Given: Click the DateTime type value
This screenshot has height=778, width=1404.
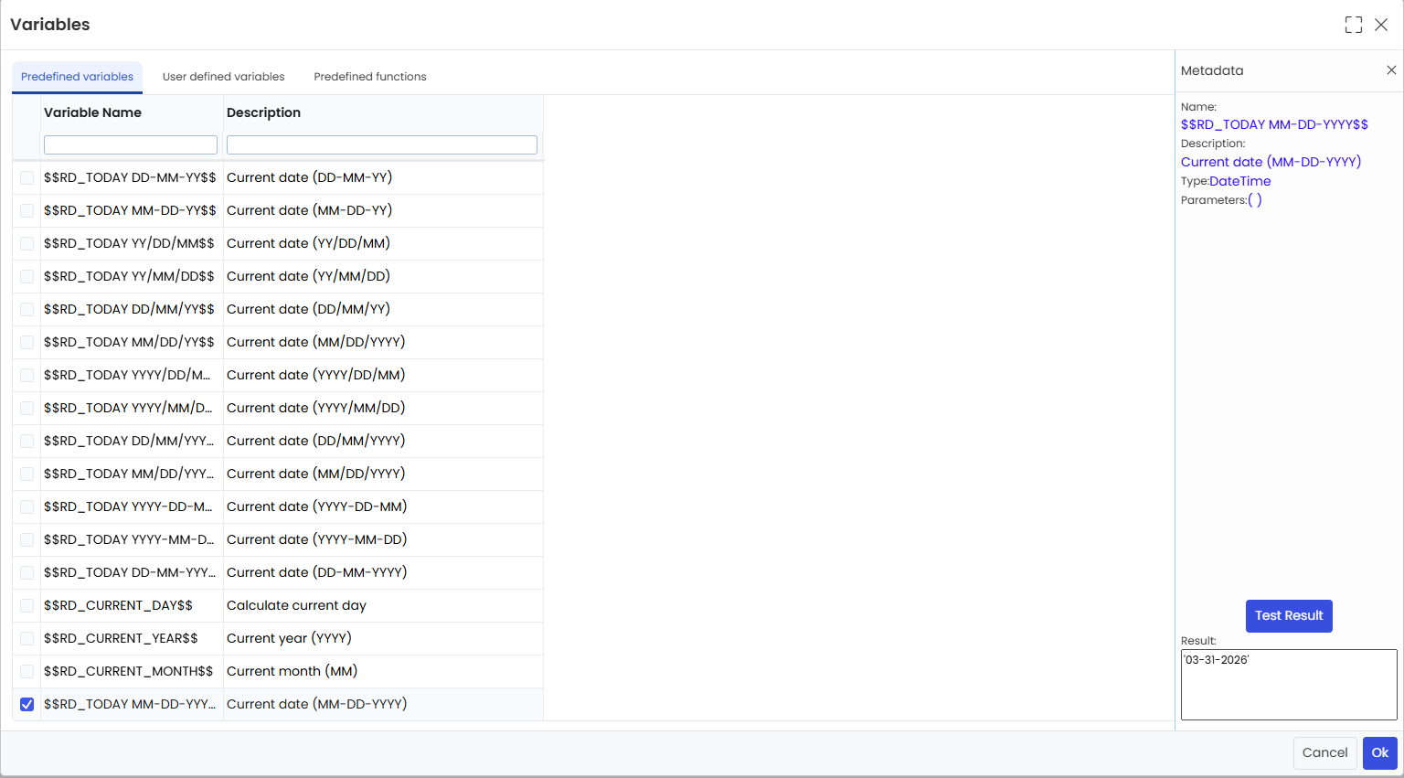Looking at the screenshot, I should (1239, 181).
